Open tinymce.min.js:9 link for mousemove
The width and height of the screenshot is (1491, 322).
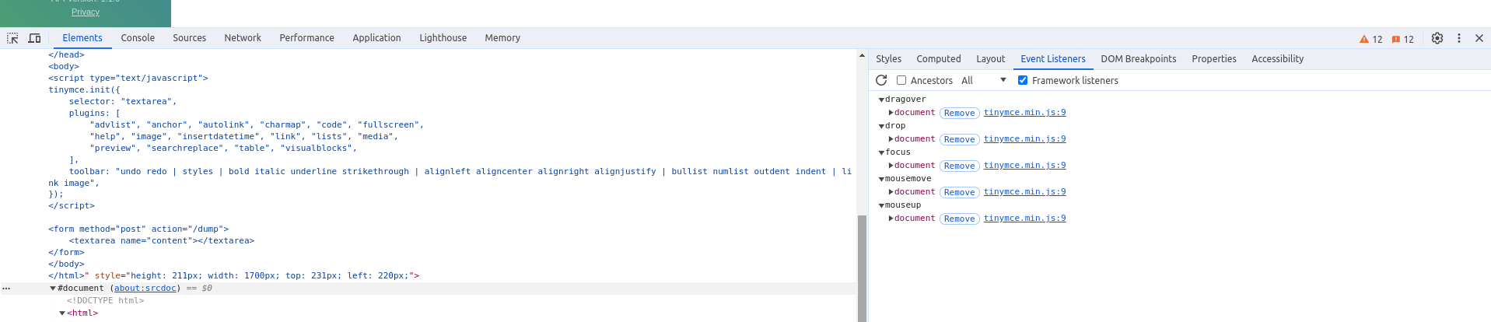(x=1024, y=192)
